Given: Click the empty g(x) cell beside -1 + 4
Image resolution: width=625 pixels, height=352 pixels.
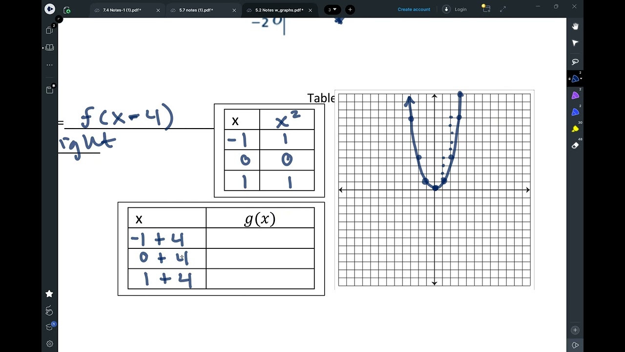Looking at the screenshot, I should pyautogui.click(x=260, y=238).
